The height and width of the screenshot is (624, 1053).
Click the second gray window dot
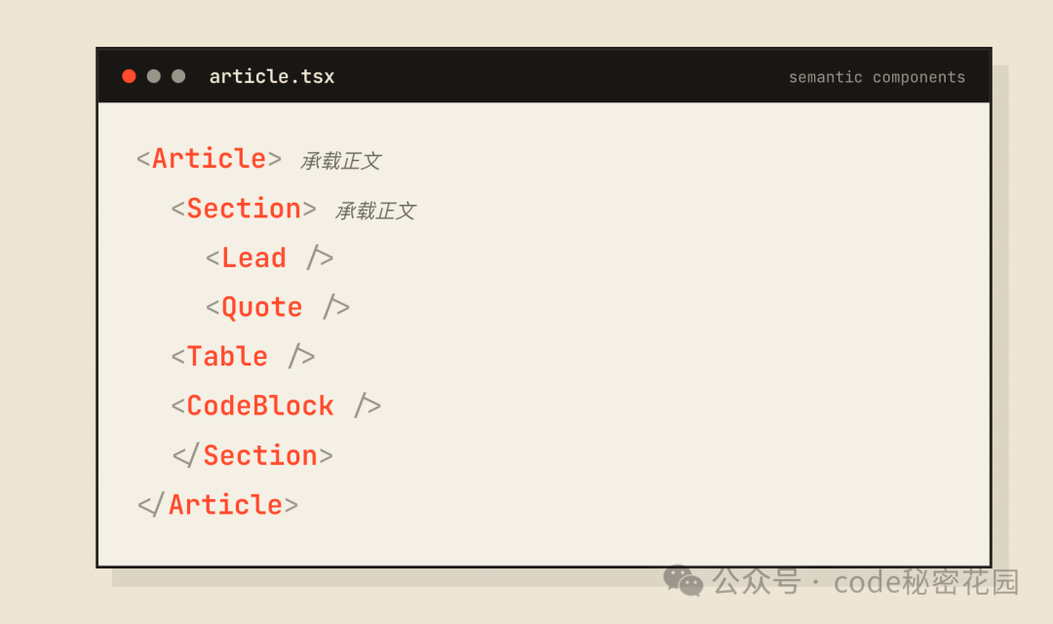pos(178,76)
